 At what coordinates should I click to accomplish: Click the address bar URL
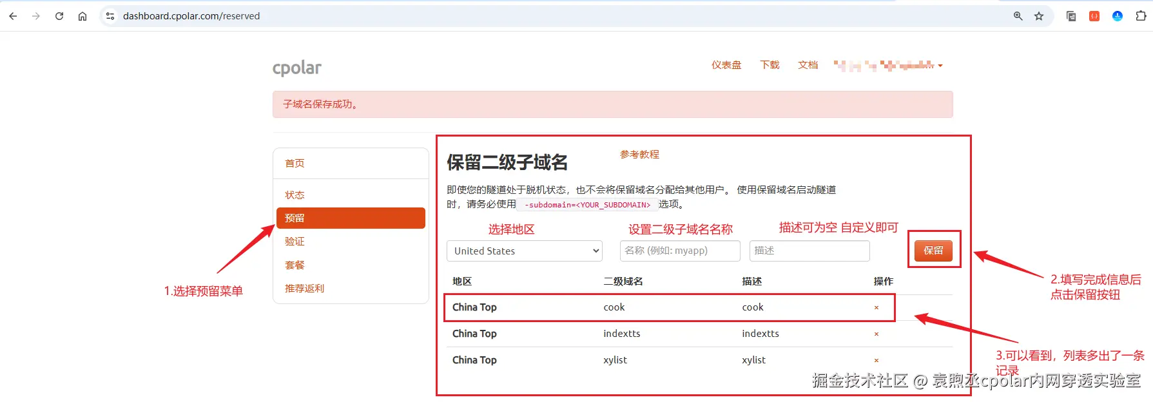(x=191, y=16)
